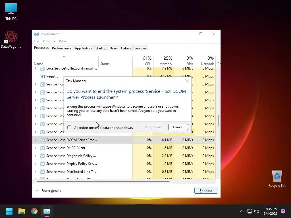
Task: Click the gear icon of LocalServiceNoNetworkFirewall
Action: pos(42,69)
